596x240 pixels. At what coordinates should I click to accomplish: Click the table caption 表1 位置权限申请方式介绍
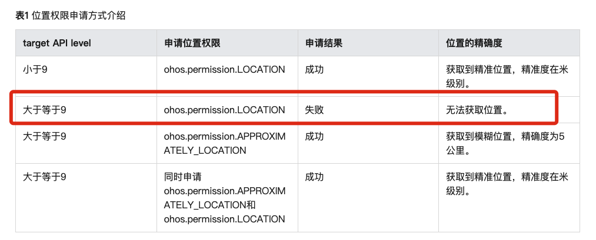(71, 15)
